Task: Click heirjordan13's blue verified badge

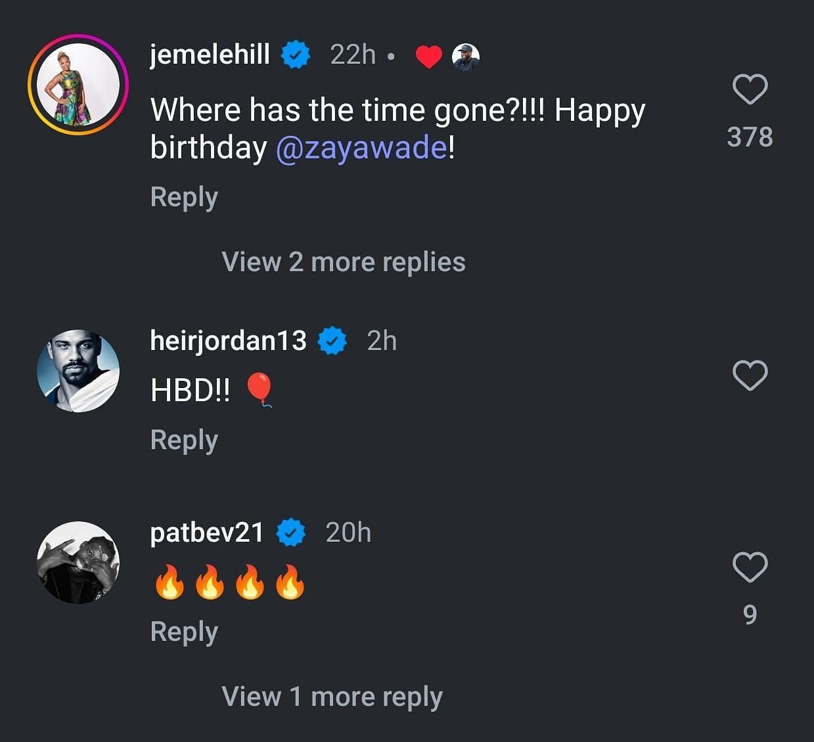Action: point(332,341)
